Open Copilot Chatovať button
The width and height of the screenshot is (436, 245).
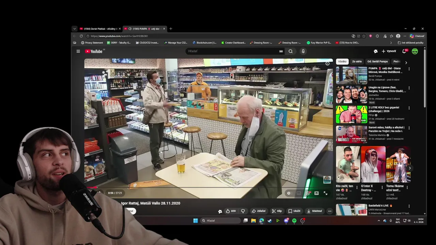[417, 36]
